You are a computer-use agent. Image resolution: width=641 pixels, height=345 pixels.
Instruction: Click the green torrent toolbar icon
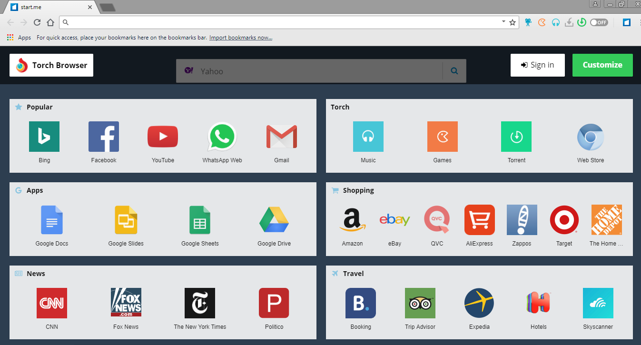coord(582,22)
